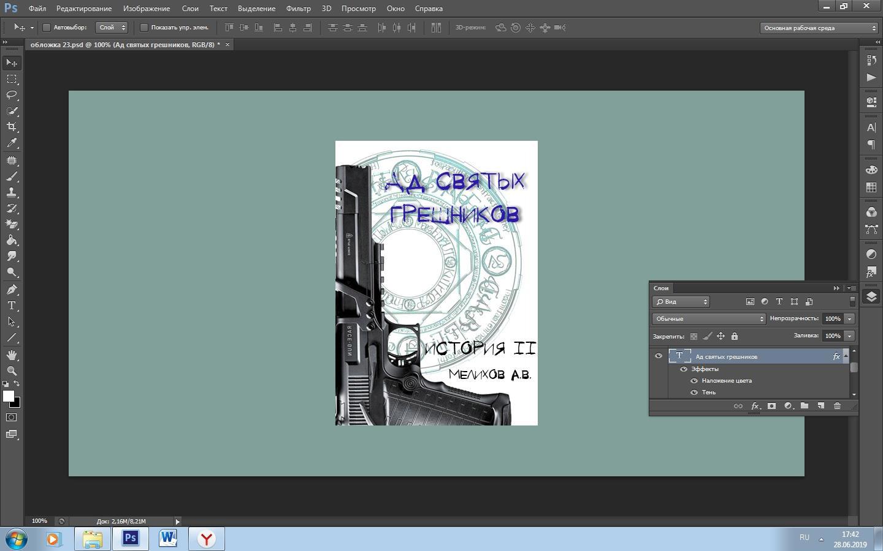The height and width of the screenshot is (551, 883).
Task: Check the Показать упр. элем. checkbox
Action: [144, 28]
